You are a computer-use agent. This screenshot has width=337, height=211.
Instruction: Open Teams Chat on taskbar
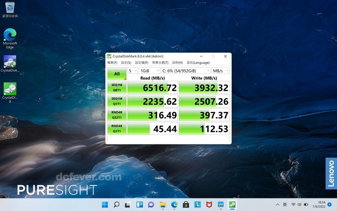[x=151, y=205]
